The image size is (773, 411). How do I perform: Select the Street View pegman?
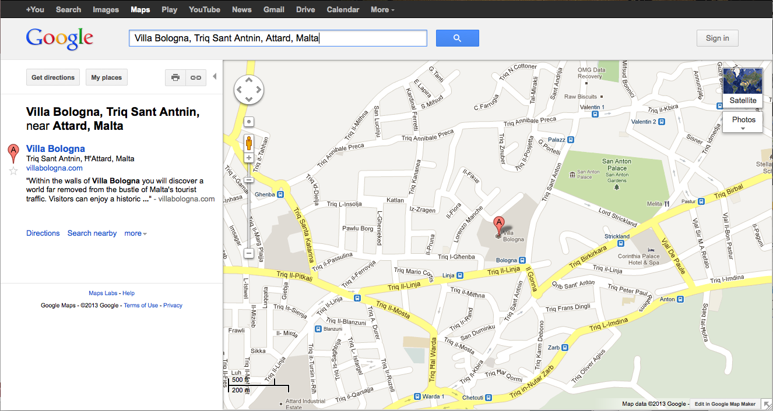click(x=249, y=143)
